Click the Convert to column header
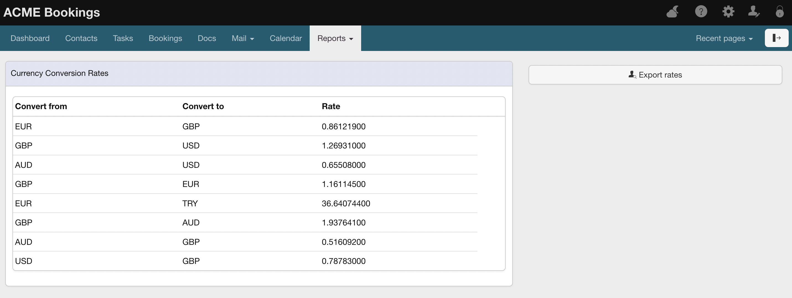The width and height of the screenshot is (792, 298). click(x=203, y=106)
